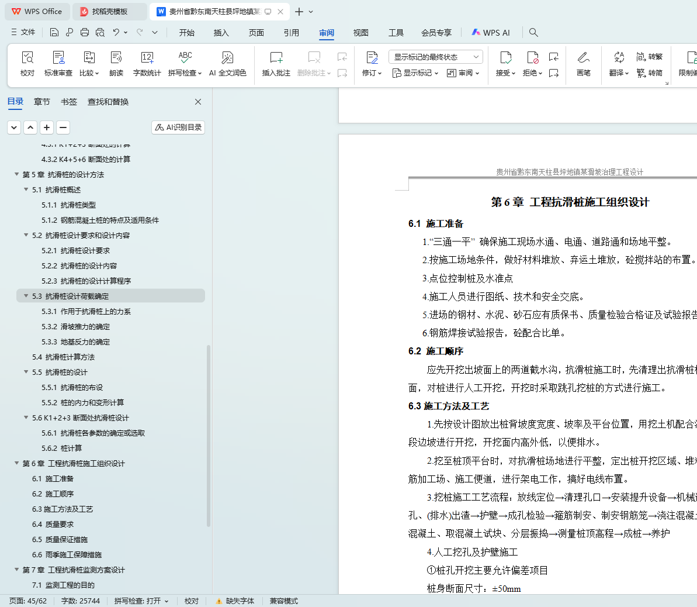Collapse headings with the minus button
Viewport: 697px width, 607px height.
coord(63,127)
